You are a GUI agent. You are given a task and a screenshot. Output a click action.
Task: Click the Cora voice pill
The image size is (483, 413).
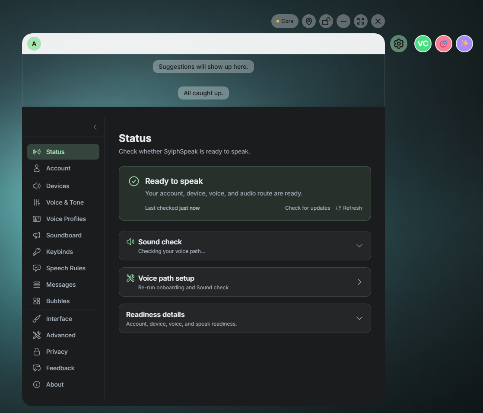(x=285, y=21)
